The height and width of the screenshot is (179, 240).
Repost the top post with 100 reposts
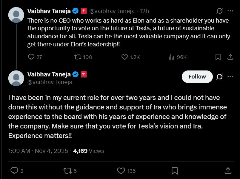coord(78,57)
